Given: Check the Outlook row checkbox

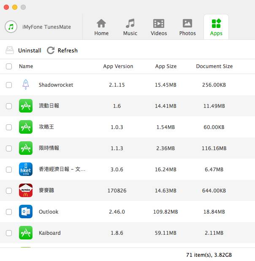Looking at the screenshot, I should click(9, 212).
